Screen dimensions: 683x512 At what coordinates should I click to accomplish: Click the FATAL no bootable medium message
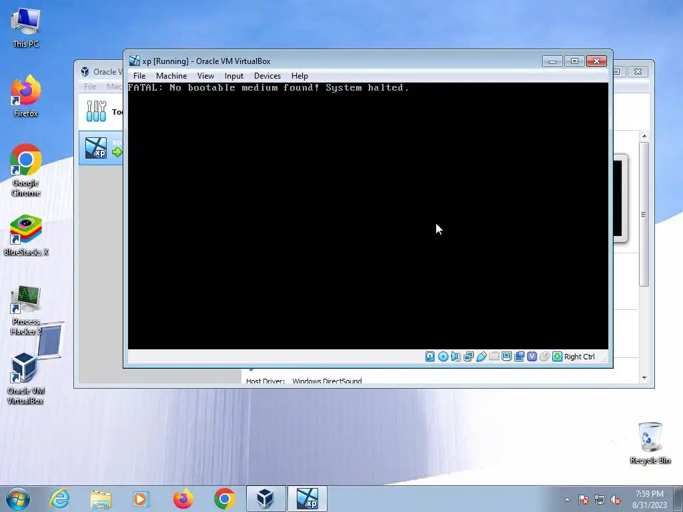[x=269, y=87]
